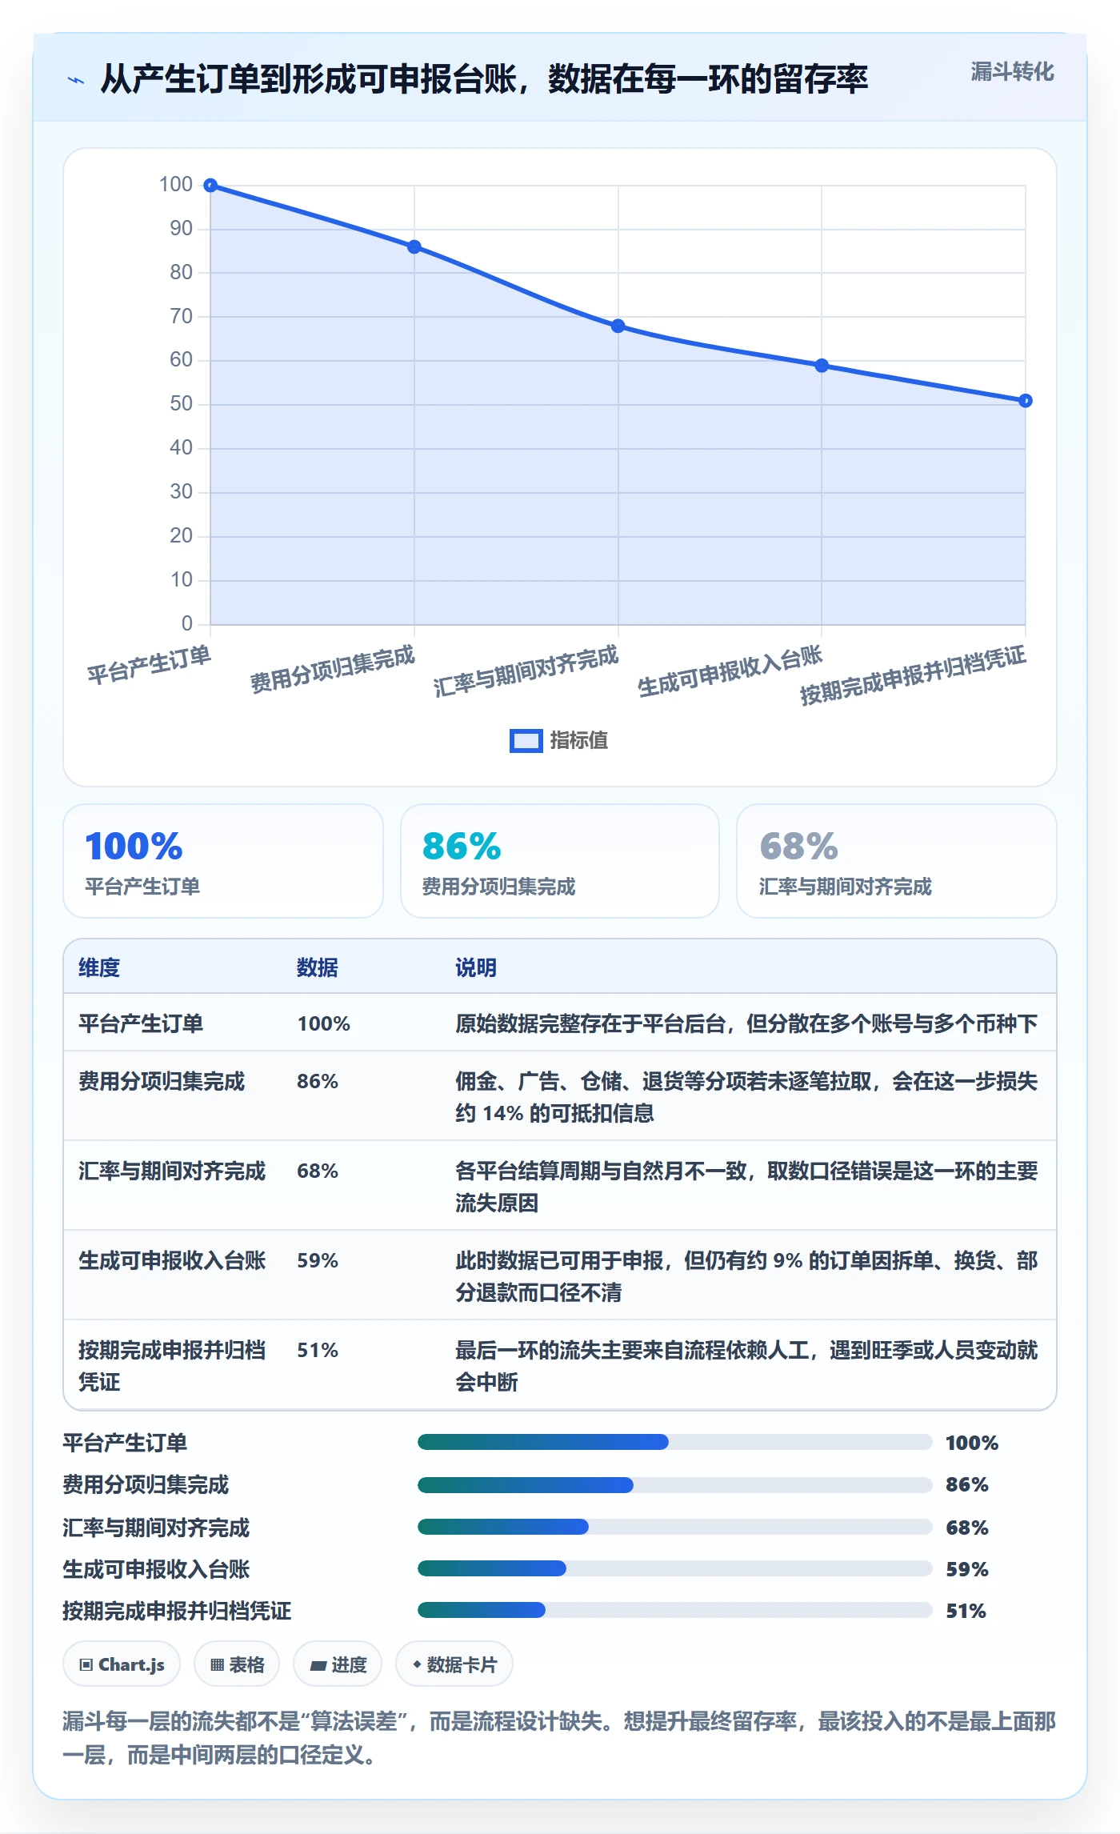Click the description starting with 此时数据已可用于申报
The image size is (1120, 1834).
[x=746, y=1276]
